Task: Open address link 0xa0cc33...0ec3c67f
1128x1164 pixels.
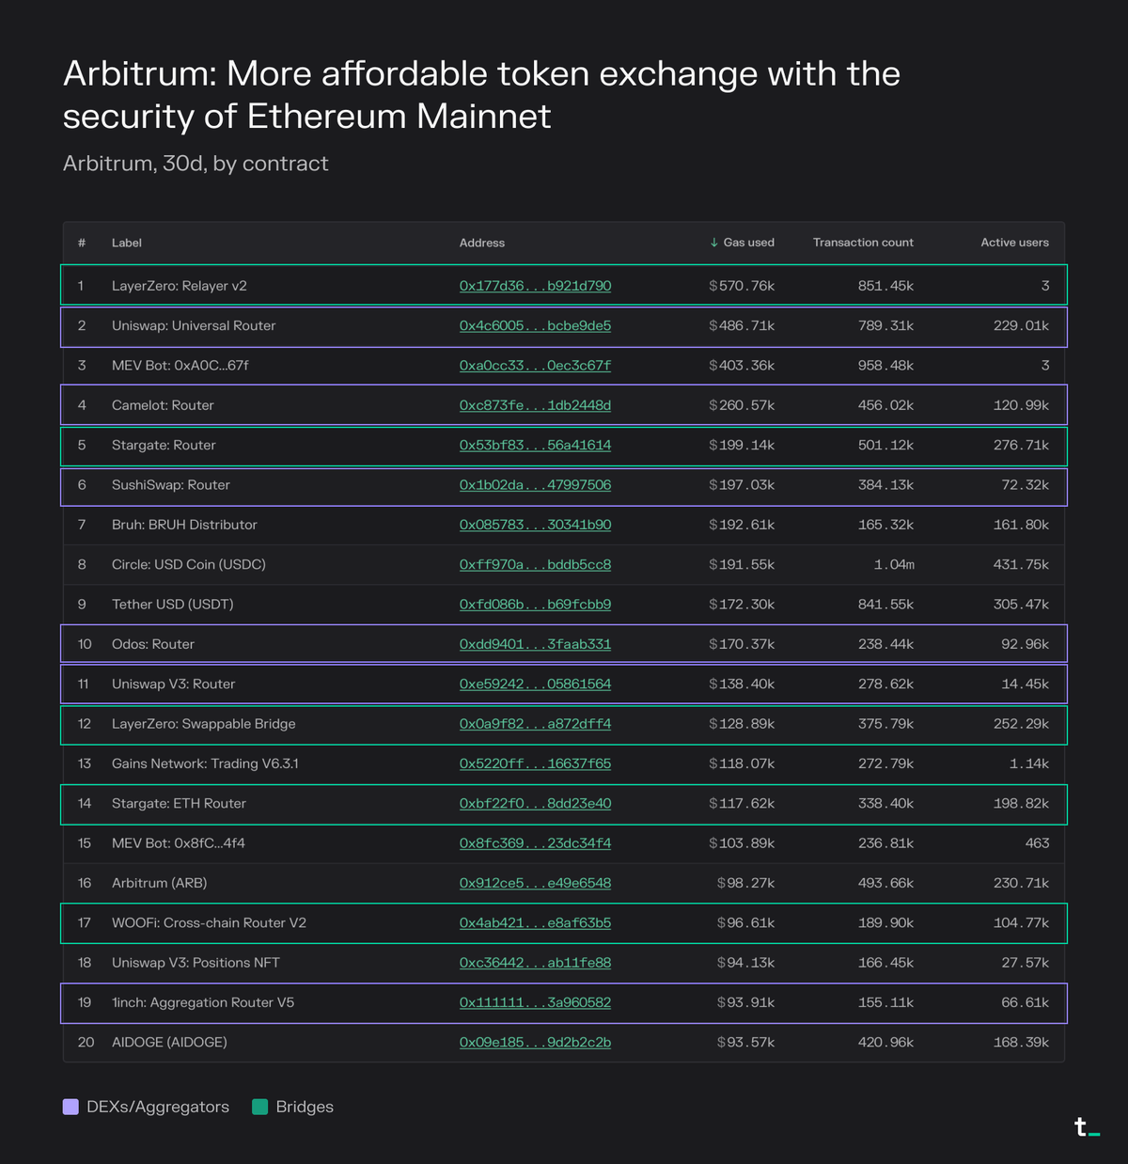Action: pos(535,366)
